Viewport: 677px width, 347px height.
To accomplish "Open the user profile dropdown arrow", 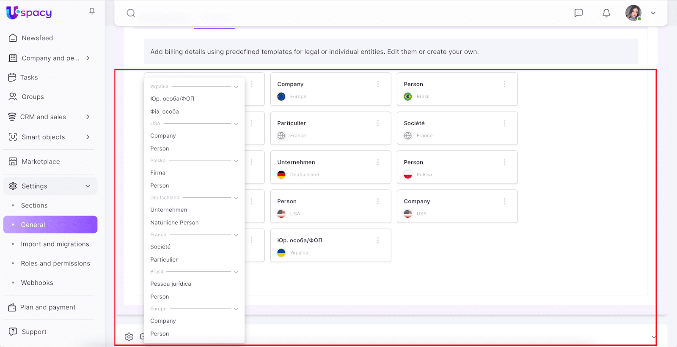I will [653, 13].
